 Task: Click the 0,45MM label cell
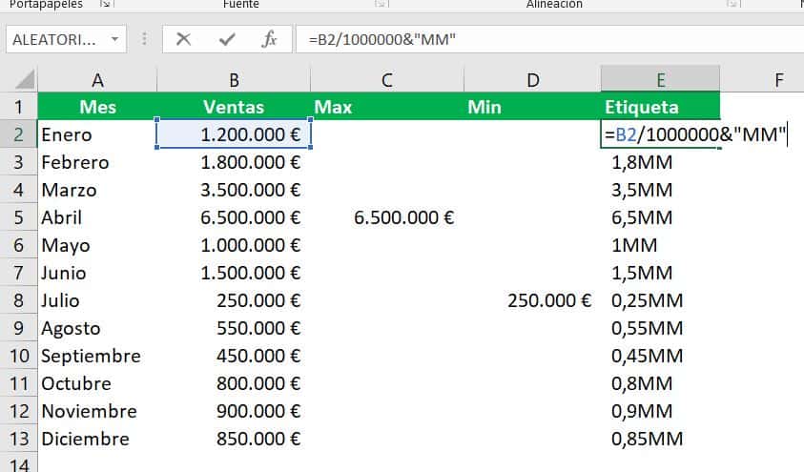(660, 356)
